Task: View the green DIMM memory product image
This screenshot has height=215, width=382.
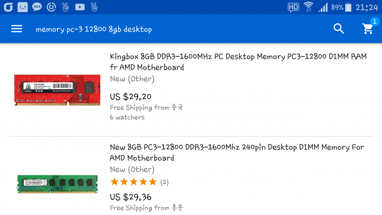Action: tap(57, 184)
